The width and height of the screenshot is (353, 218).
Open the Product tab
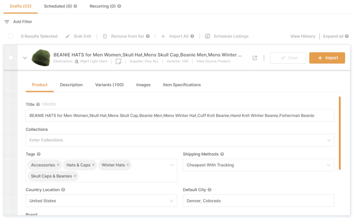click(x=40, y=85)
